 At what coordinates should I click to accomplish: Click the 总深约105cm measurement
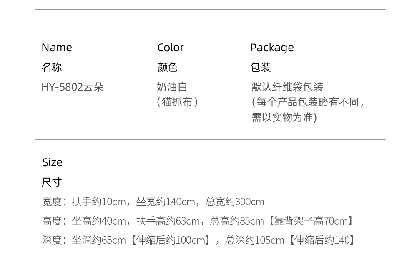255,240
